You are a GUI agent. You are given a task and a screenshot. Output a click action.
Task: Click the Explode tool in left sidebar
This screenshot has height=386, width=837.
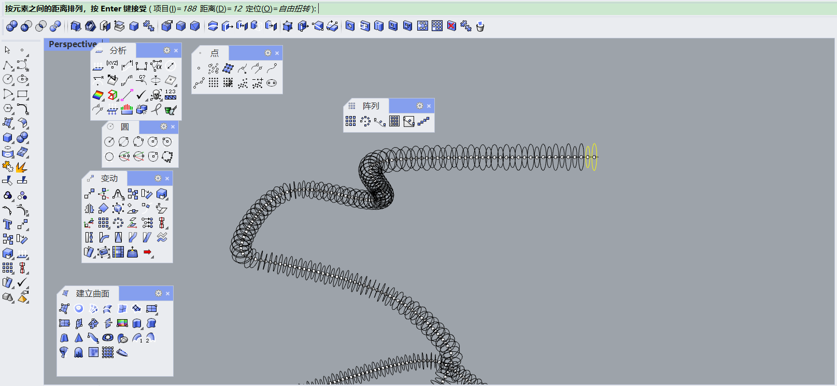(21, 167)
